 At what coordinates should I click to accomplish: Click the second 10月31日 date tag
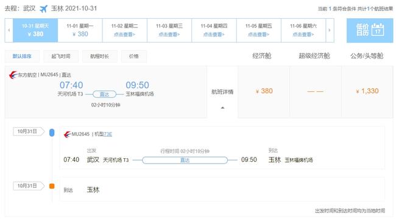click(x=29, y=186)
